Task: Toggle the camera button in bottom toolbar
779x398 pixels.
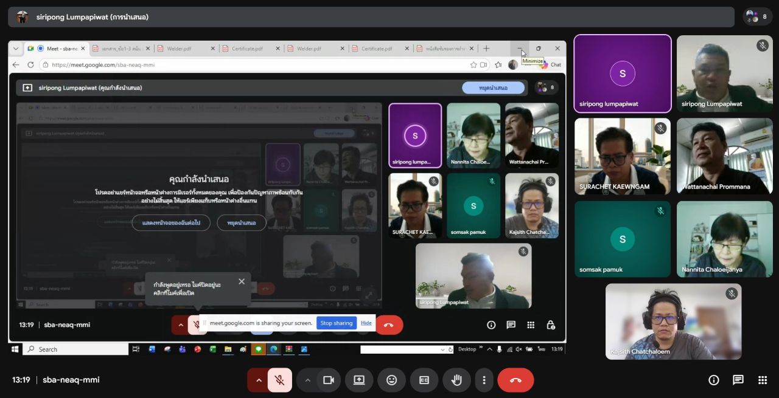Action: [329, 380]
